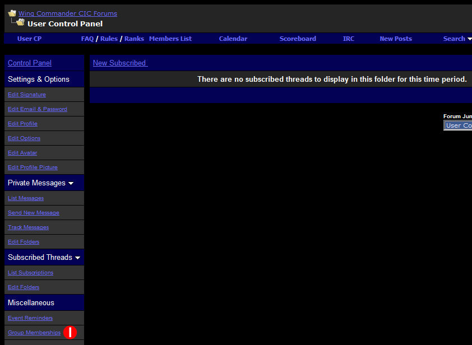Click the folder icon beside Wing Commander CIC Forums
The width and height of the screenshot is (472, 345).
tap(12, 13)
